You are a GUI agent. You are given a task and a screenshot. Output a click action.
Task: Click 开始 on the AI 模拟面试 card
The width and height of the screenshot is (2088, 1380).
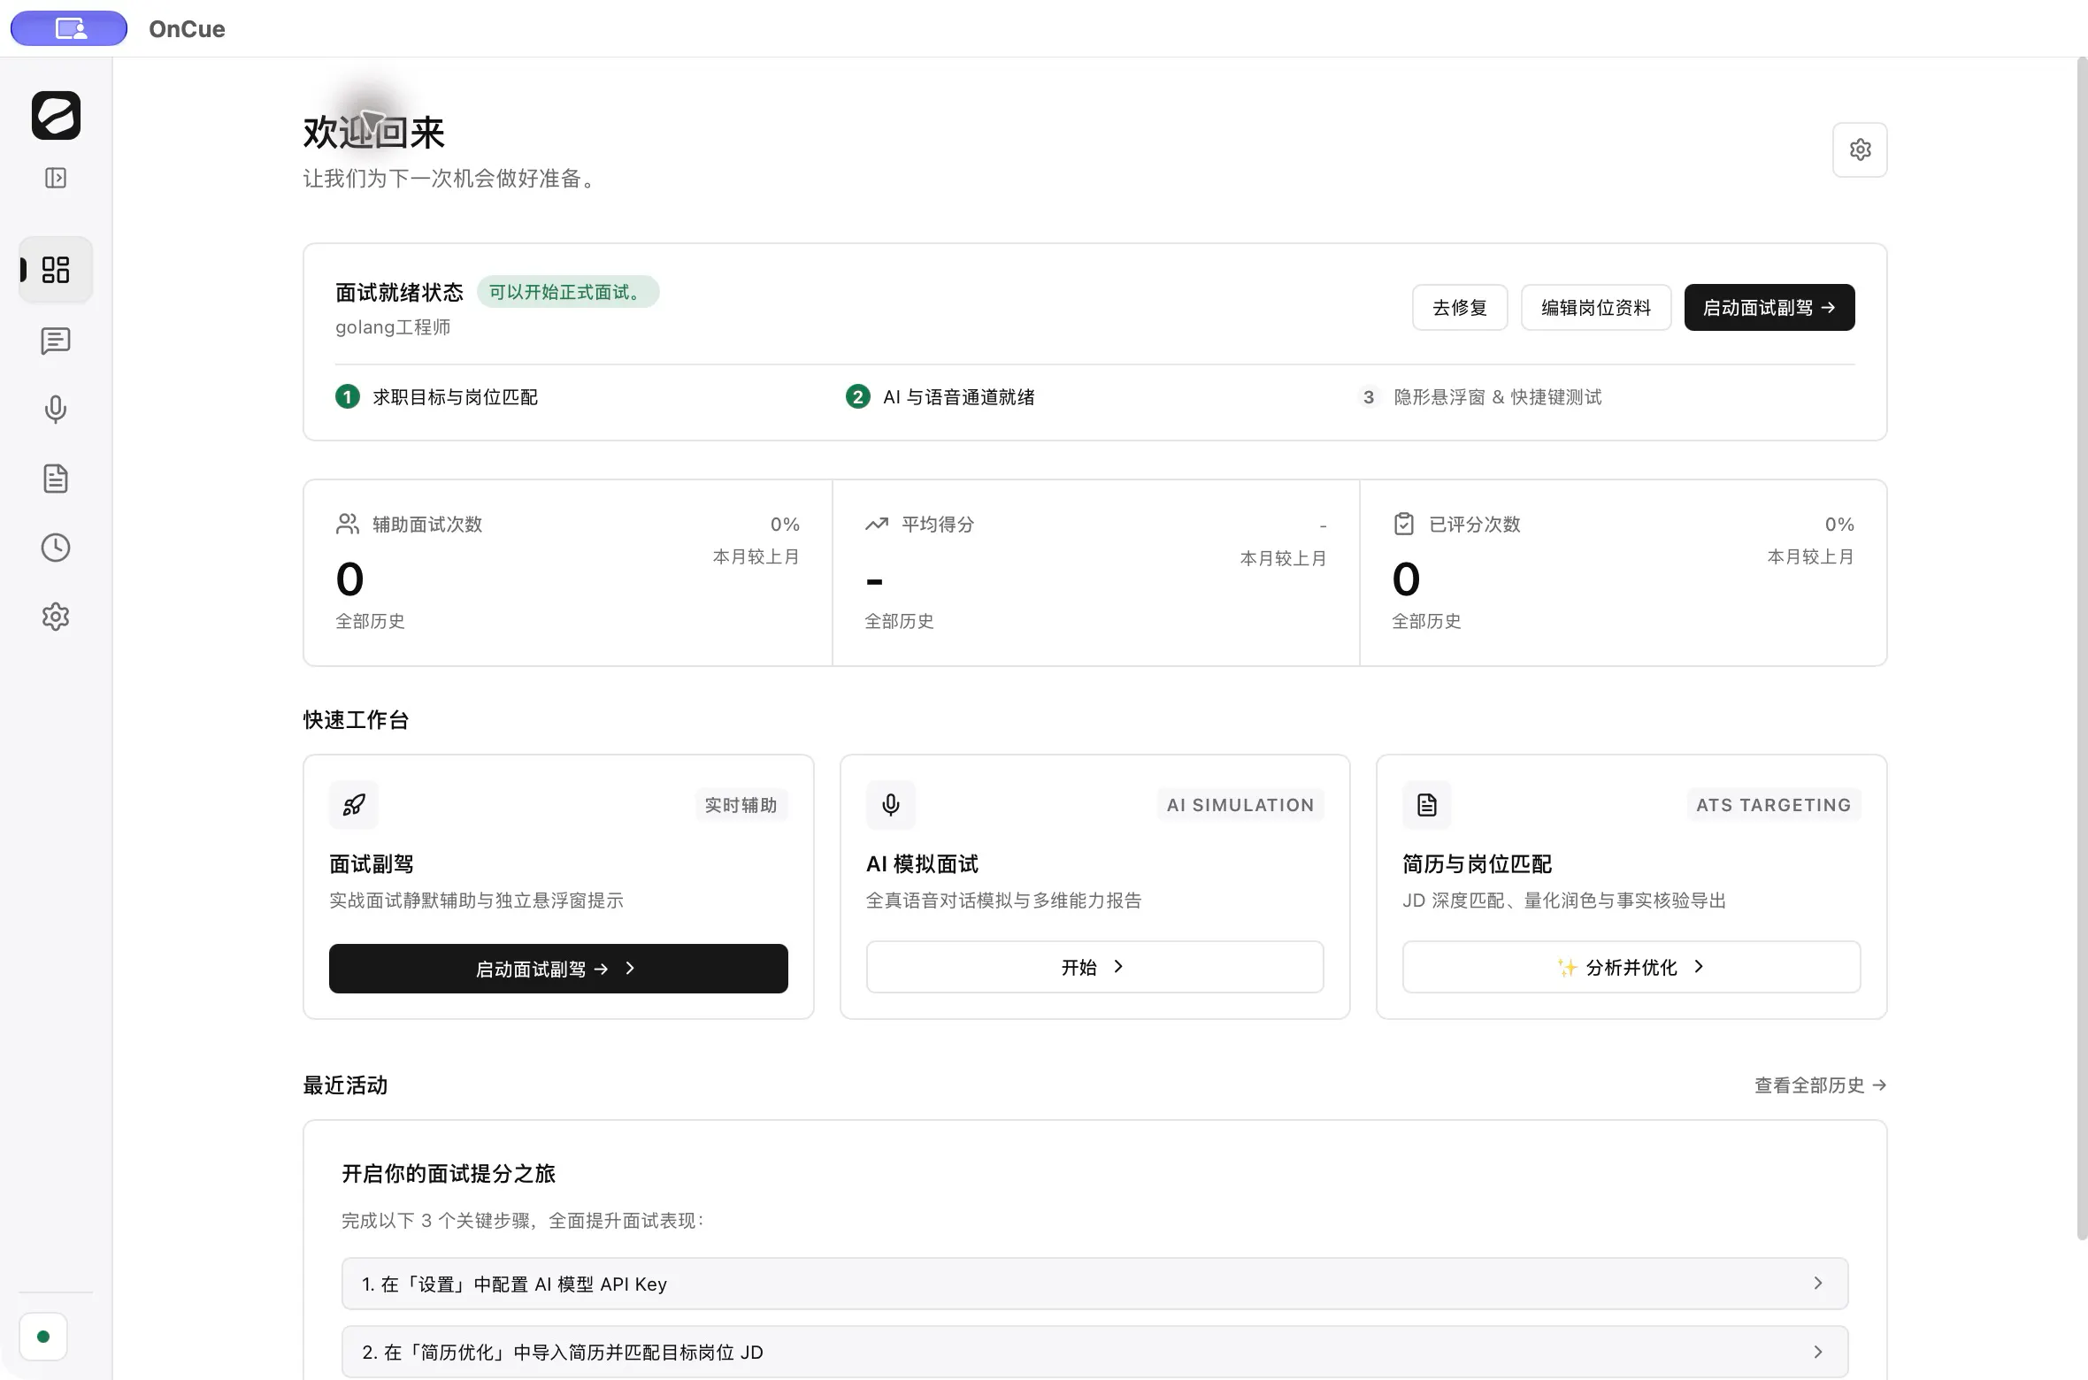pos(1094,967)
